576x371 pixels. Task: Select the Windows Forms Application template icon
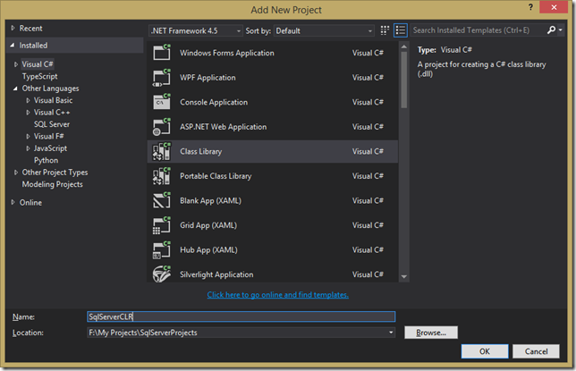(x=162, y=52)
